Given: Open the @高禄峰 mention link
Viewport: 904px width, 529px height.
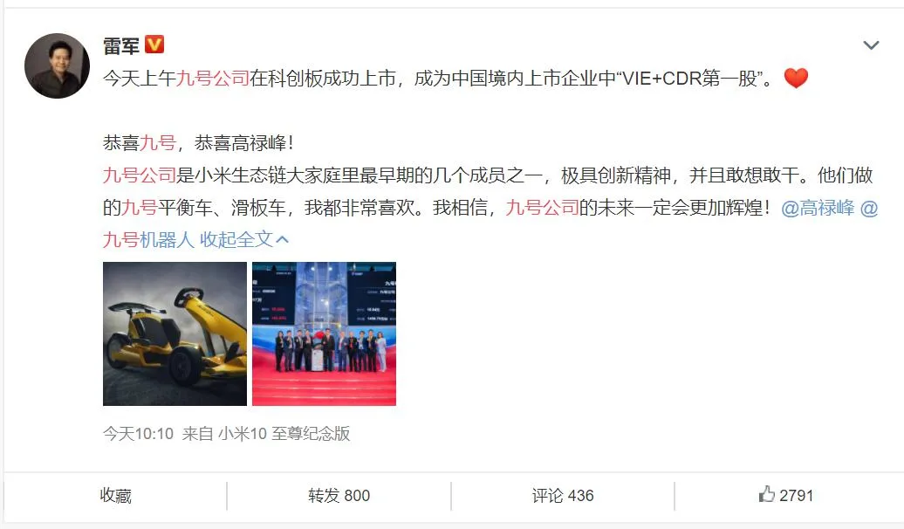Looking at the screenshot, I should pos(818,208).
